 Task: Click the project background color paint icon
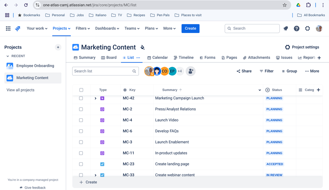tap(143, 47)
